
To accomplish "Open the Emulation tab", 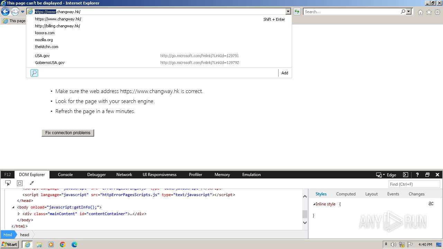I will tap(252, 175).
